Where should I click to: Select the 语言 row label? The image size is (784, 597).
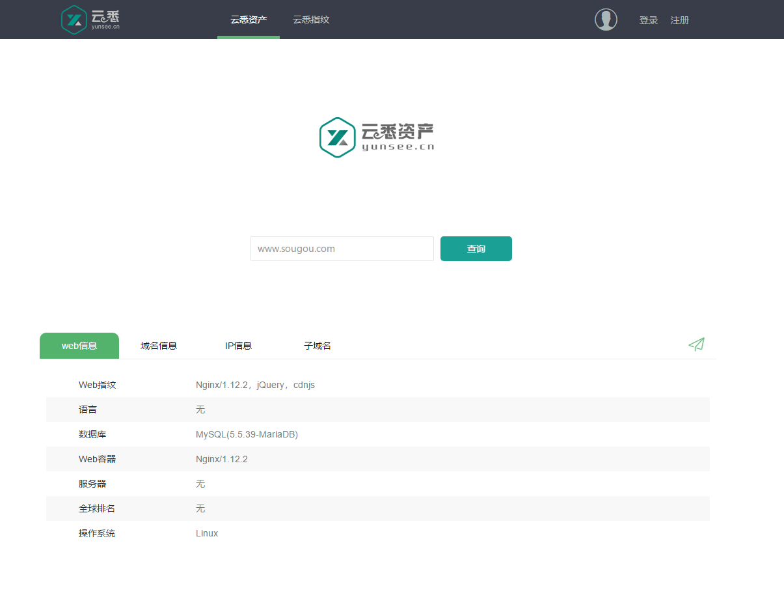[88, 410]
